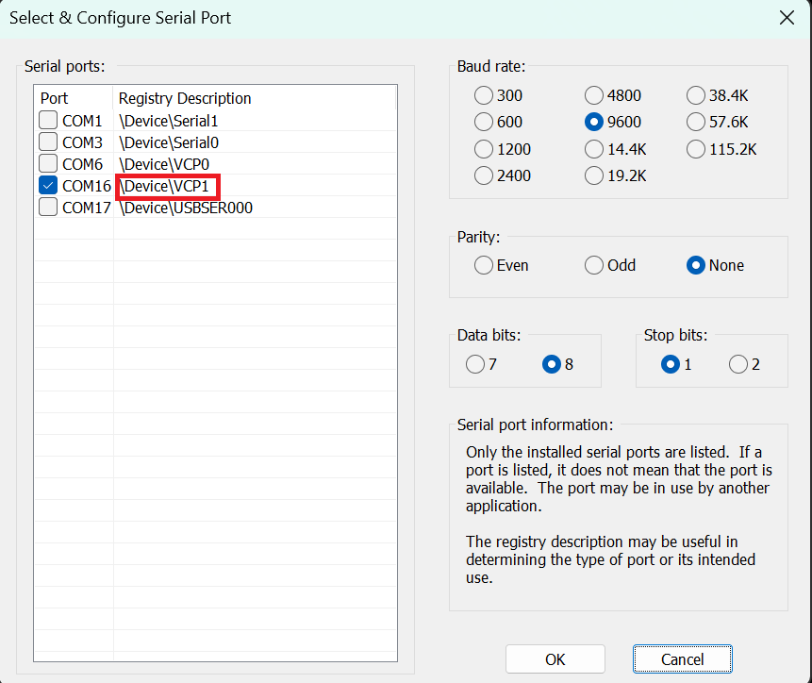Select 19.2K baud rate option
Screen dimensions: 812x683
(594, 175)
